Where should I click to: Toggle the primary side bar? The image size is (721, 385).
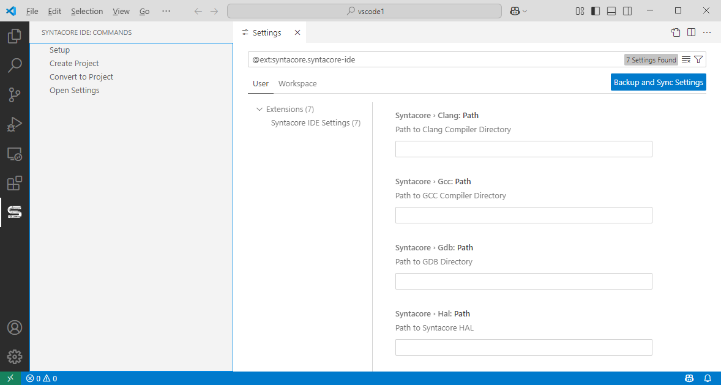pos(596,11)
